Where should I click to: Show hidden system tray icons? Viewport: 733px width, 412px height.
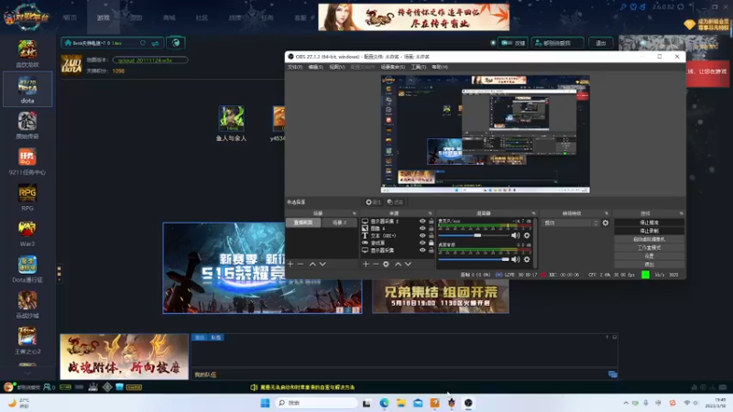(626, 403)
